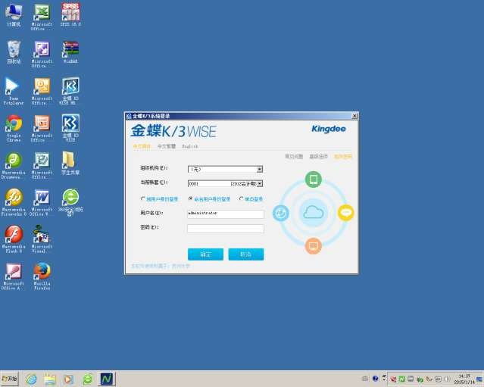
Task: Select the last login-mode radio button on the right
Action: click(242, 198)
